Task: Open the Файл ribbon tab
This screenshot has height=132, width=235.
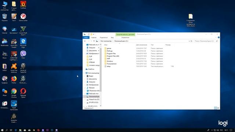Action: click(86, 37)
